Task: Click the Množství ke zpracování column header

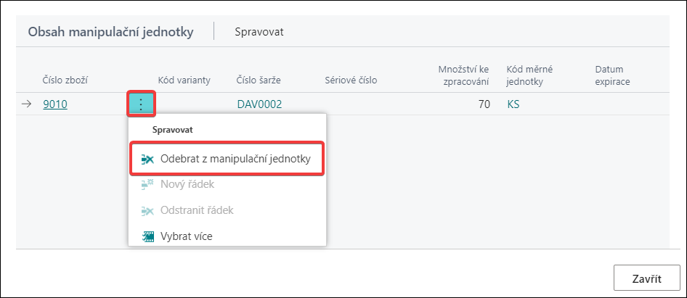Action: point(463,75)
